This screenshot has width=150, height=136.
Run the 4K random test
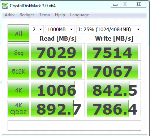[18, 90]
